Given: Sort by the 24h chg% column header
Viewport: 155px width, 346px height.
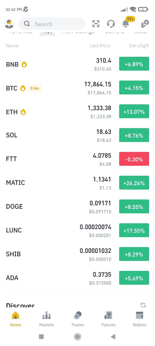Looking at the screenshot, I should tap(139, 46).
